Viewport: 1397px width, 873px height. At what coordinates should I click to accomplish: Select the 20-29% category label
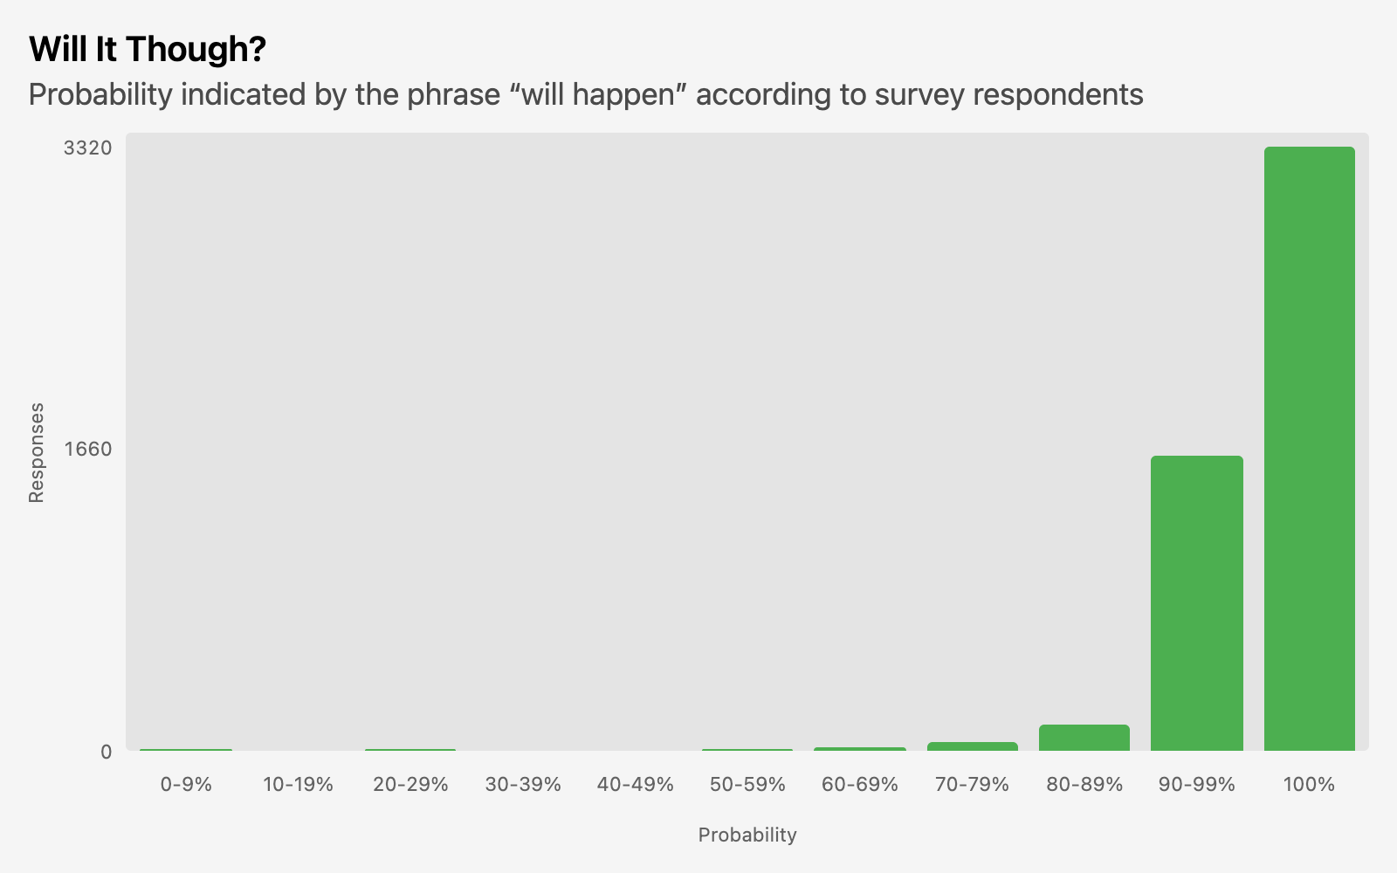(x=410, y=785)
